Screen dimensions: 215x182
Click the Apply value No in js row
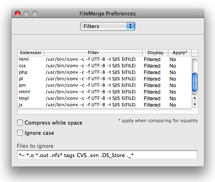tap(172, 105)
